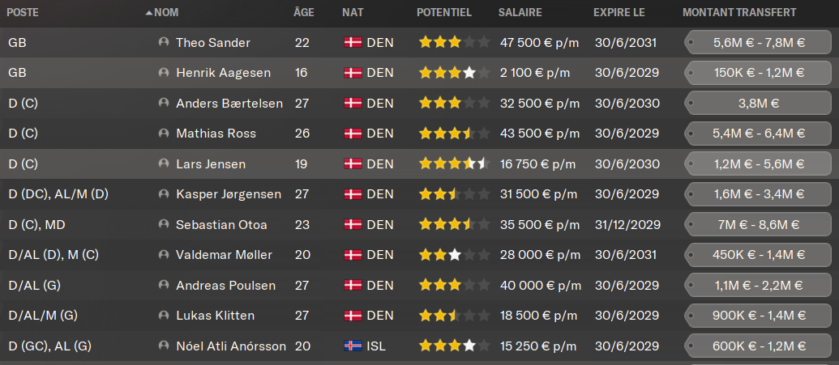Click the info icon beside Lukas Klitten
This screenshot has width=839, height=365.
click(x=164, y=316)
